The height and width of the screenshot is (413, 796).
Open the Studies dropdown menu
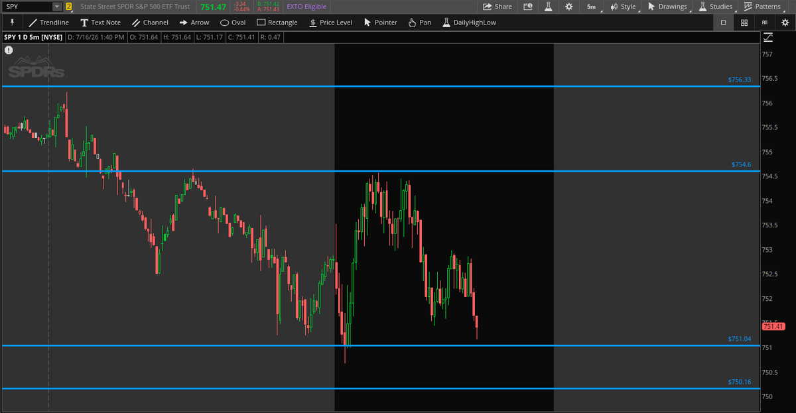click(x=716, y=7)
